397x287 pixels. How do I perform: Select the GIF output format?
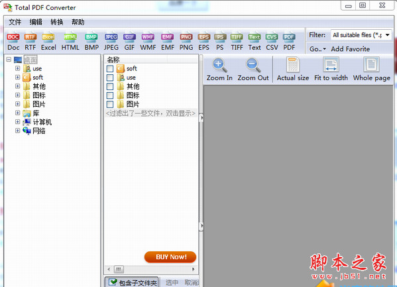click(129, 42)
